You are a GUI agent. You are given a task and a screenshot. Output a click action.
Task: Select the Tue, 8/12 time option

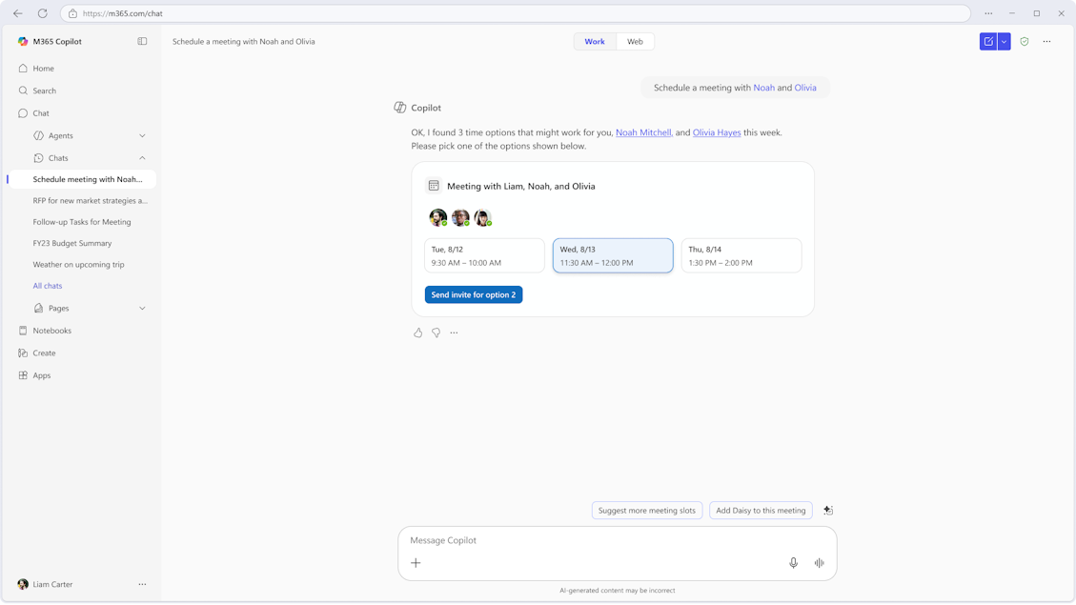click(484, 255)
